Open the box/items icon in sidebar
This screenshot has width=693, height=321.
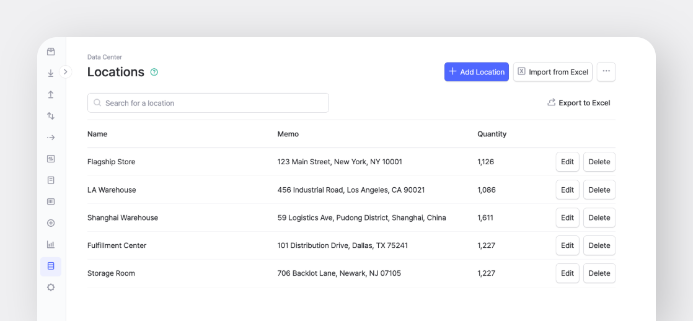pyautogui.click(x=51, y=51)
